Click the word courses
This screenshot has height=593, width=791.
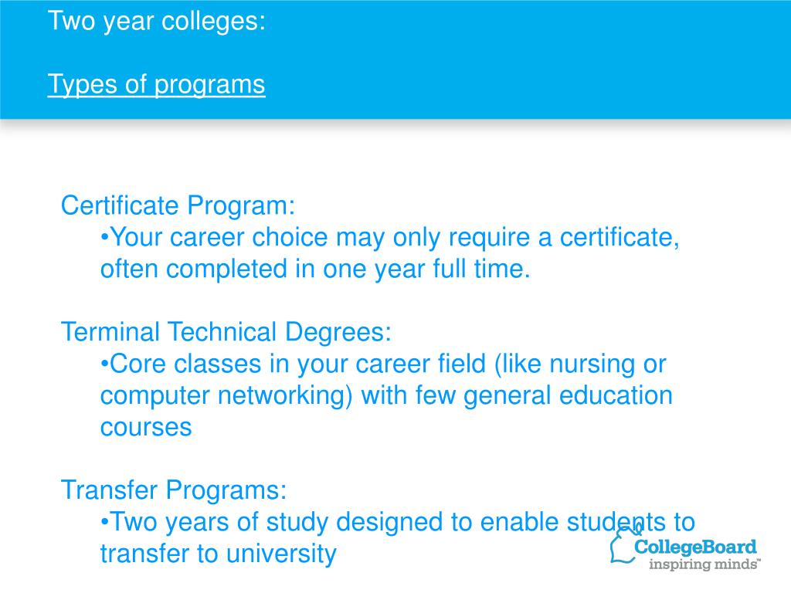point(146,428)
